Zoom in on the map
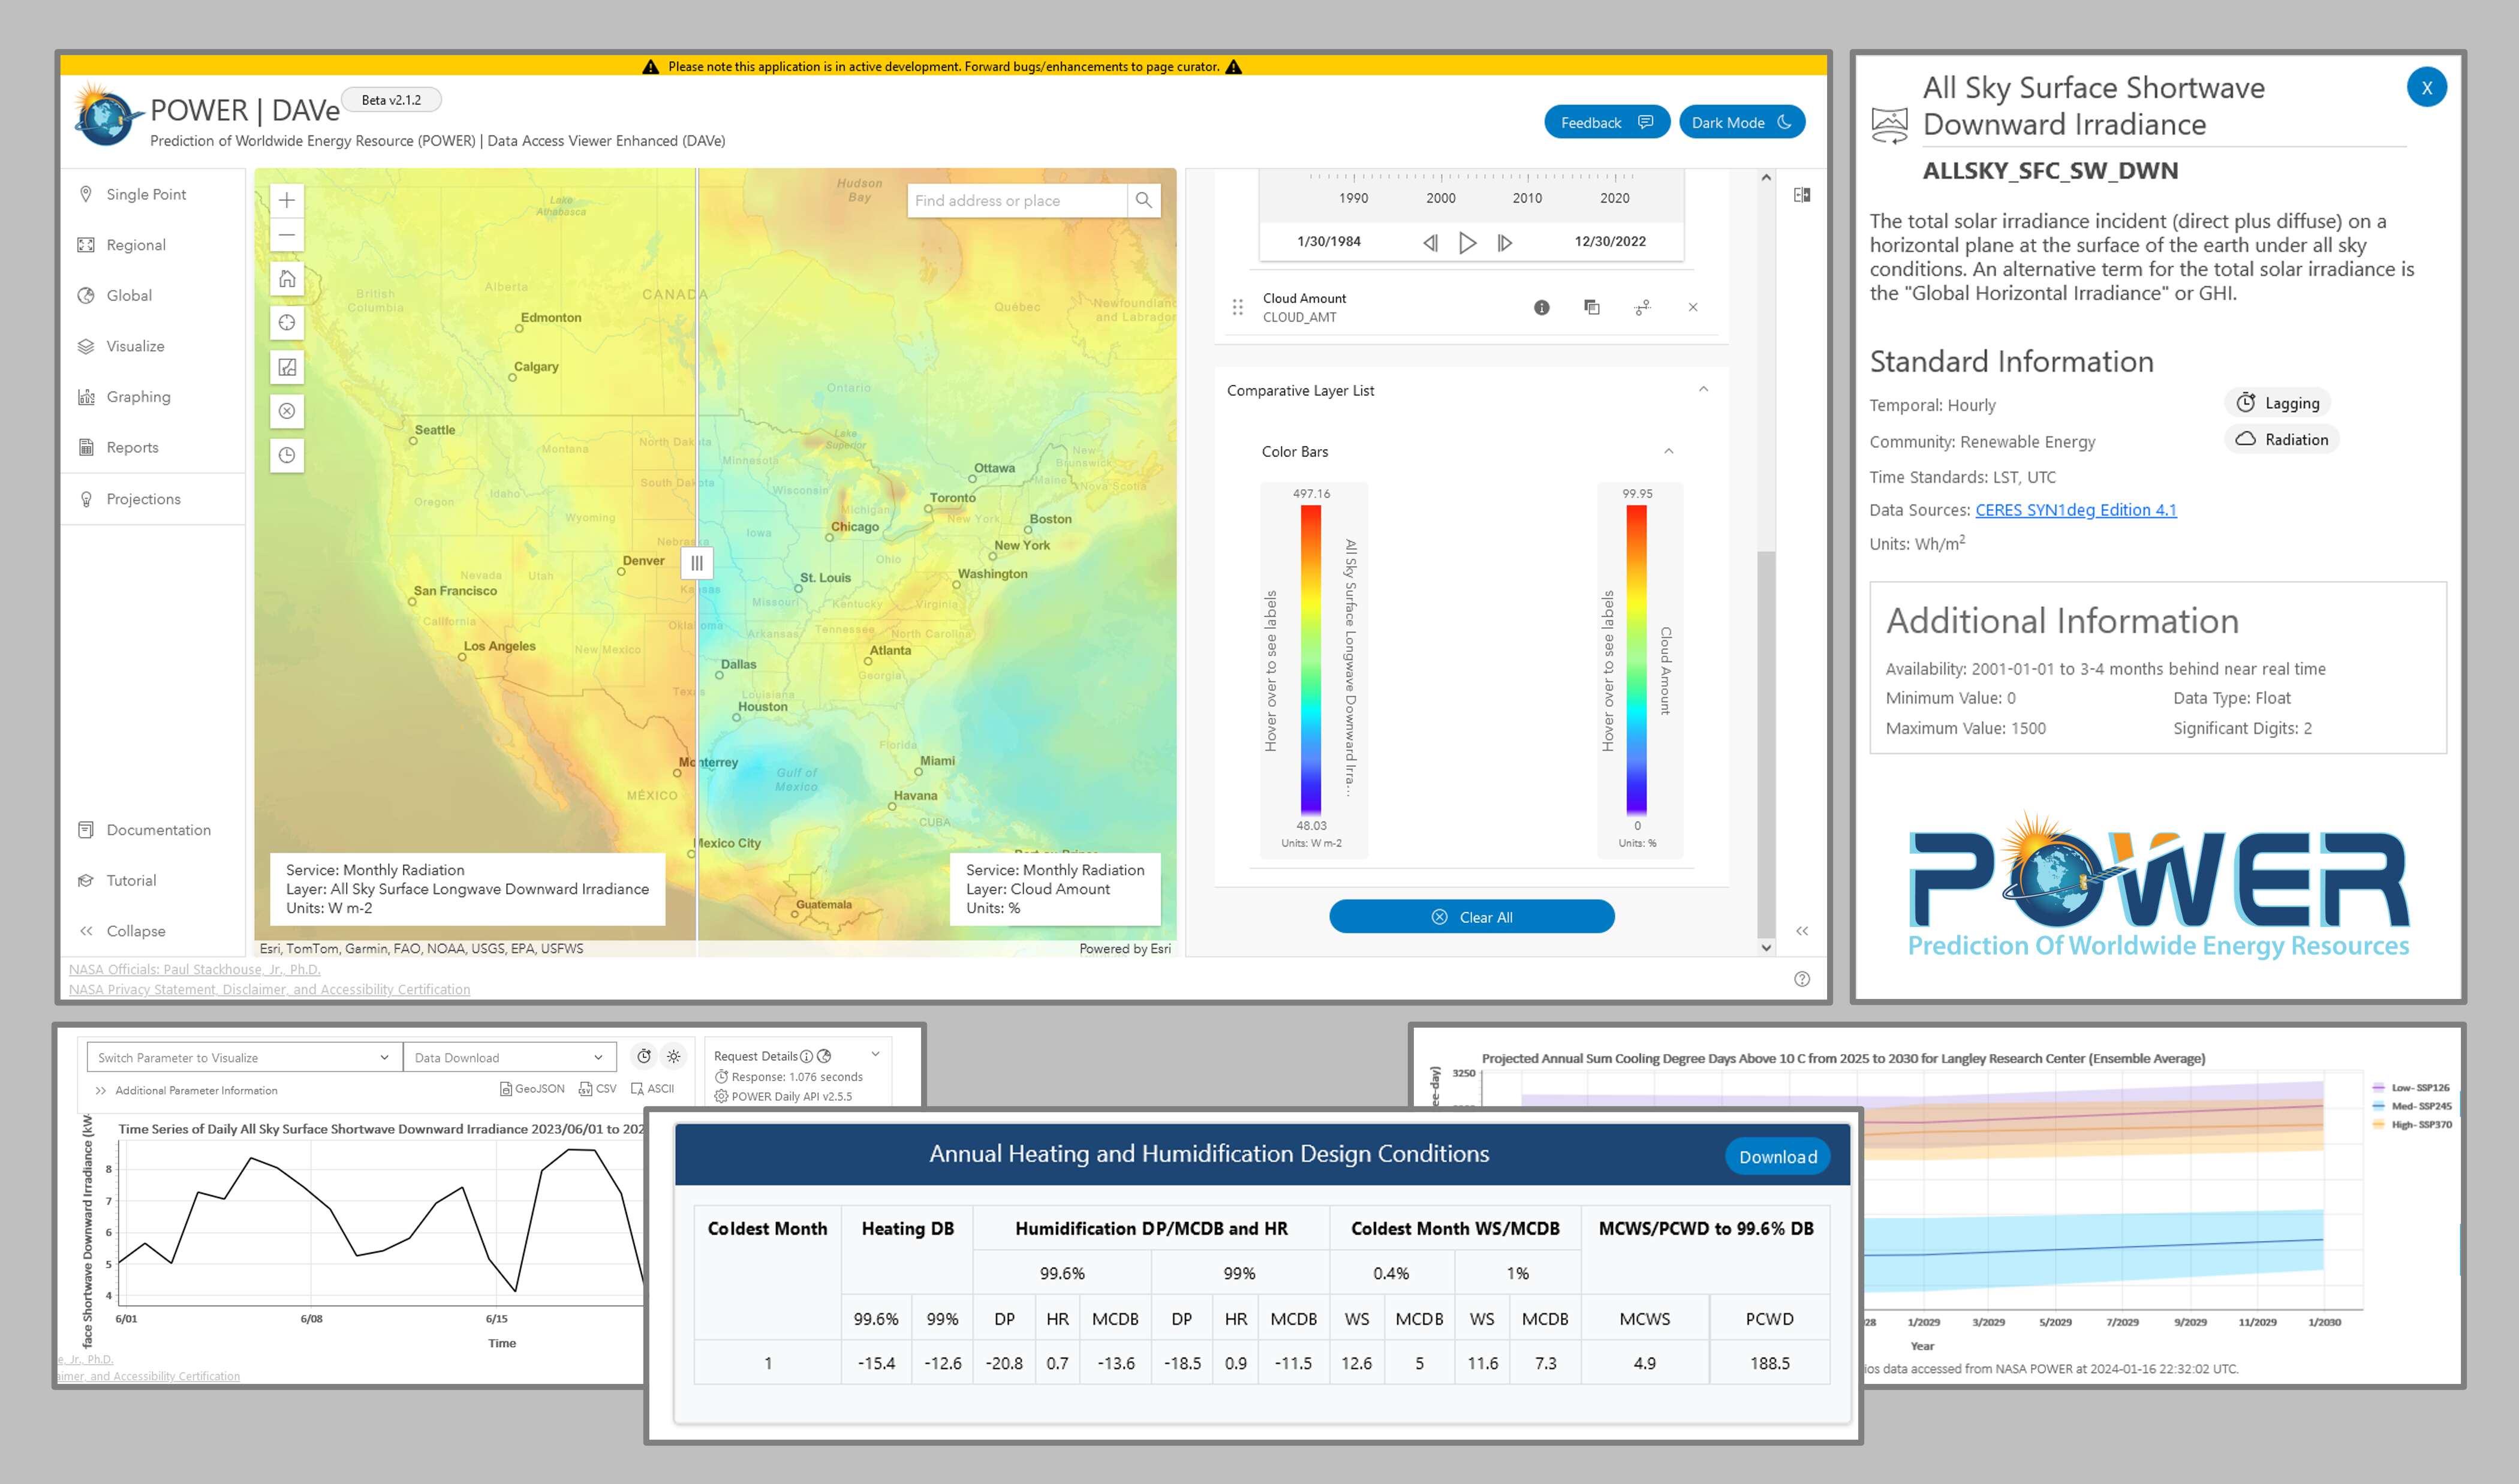This screenshot has width=2519, height=1484. [x=287, y=200]
